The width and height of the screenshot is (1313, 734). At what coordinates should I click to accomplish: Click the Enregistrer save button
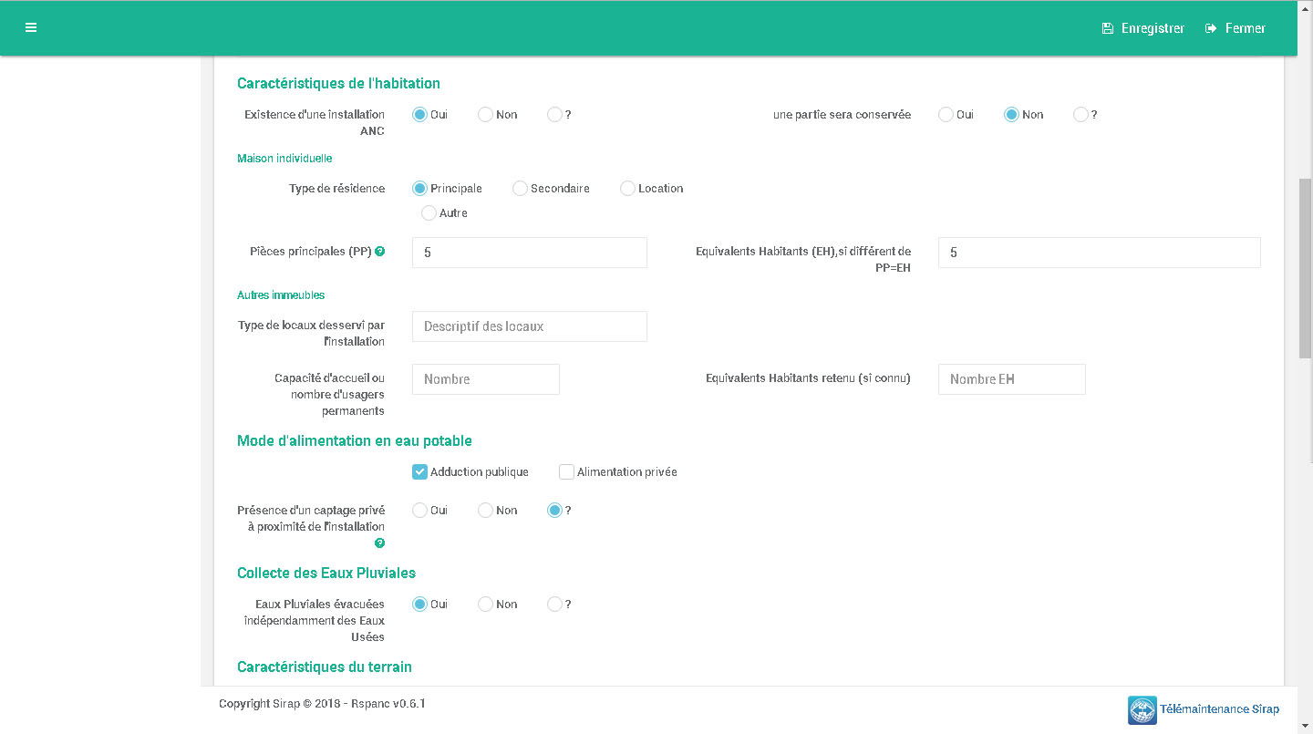[1143, 28]
